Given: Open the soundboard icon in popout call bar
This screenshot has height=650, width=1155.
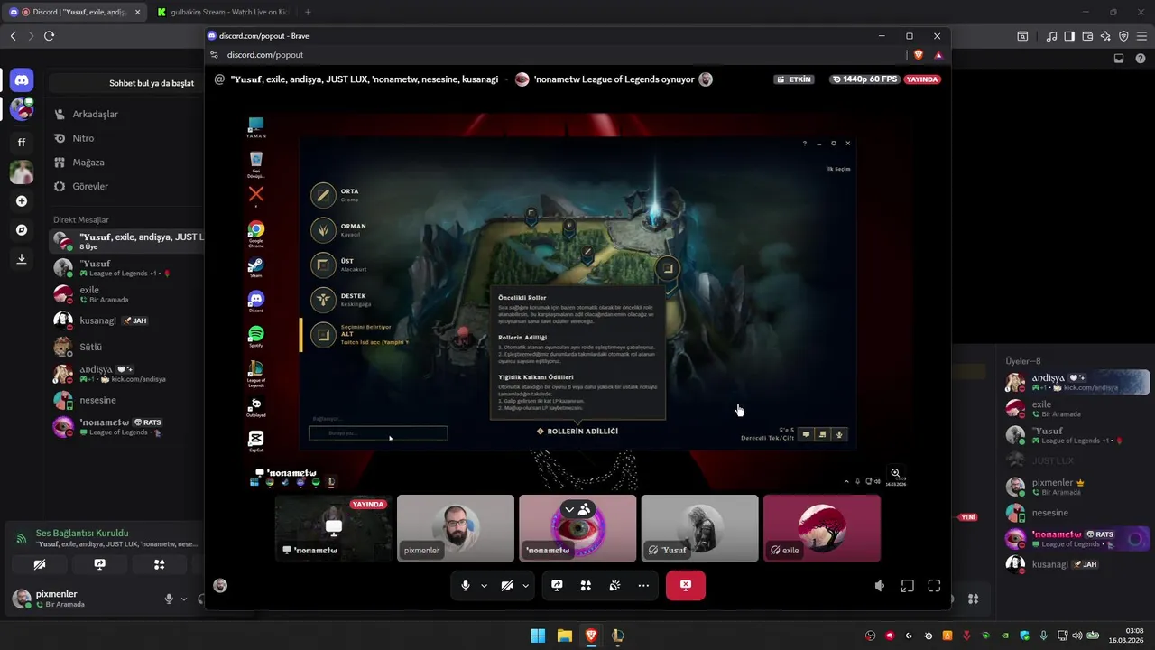Looking at the screenshot, I should [x=614, y=586].
